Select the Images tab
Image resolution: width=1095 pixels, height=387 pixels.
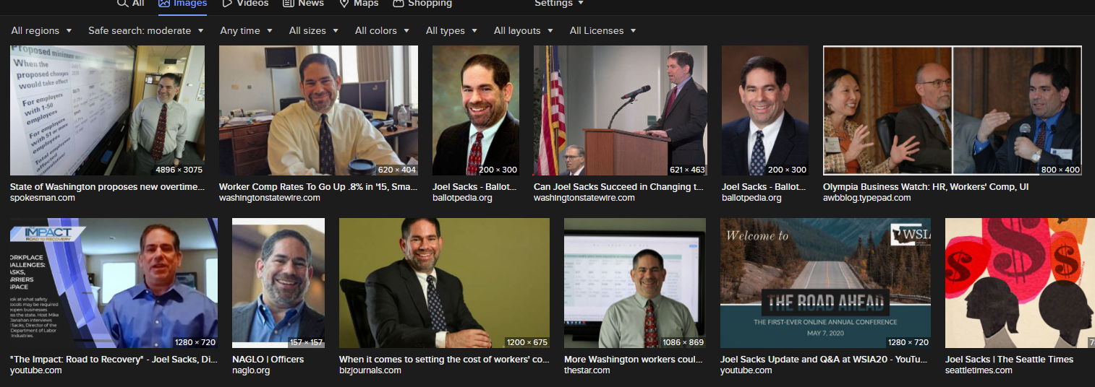182,4
